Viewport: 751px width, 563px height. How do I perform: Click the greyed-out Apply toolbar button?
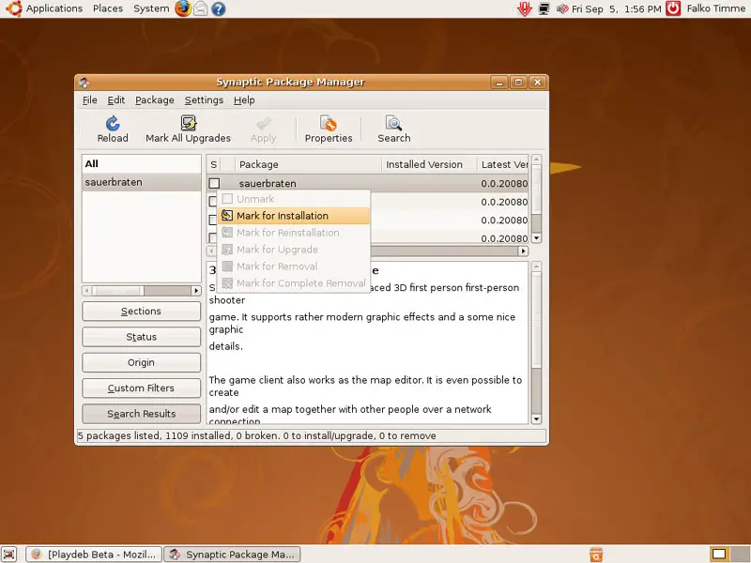tap(264, 129)
